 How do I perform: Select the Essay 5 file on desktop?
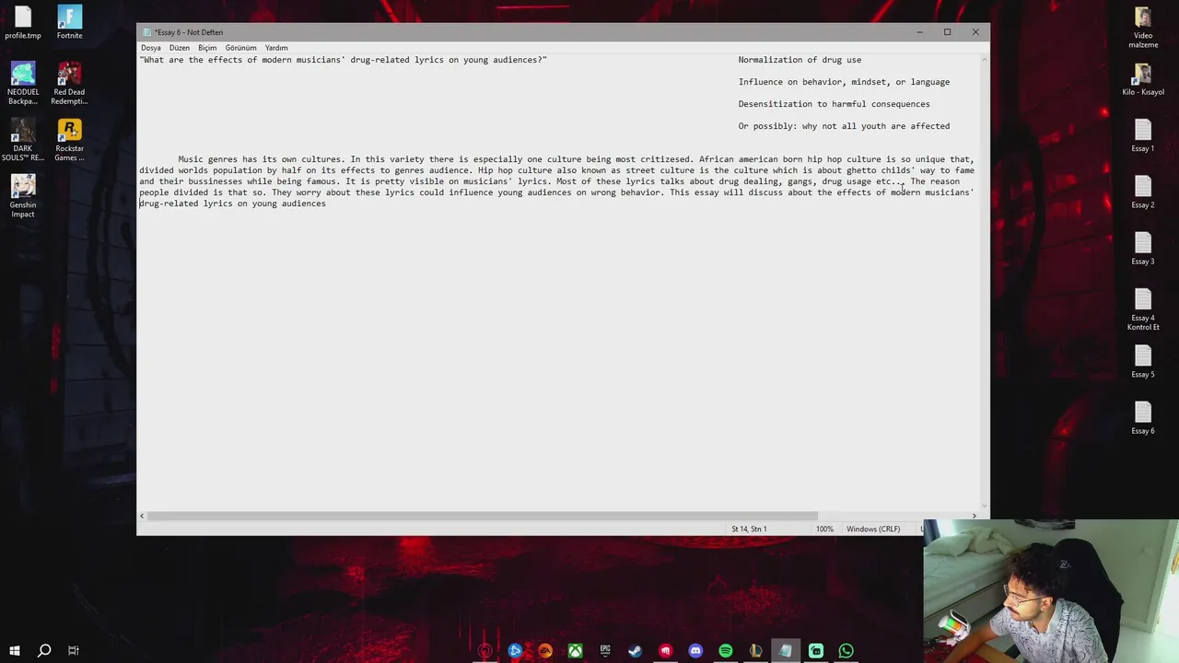[x=1143, y=361]
